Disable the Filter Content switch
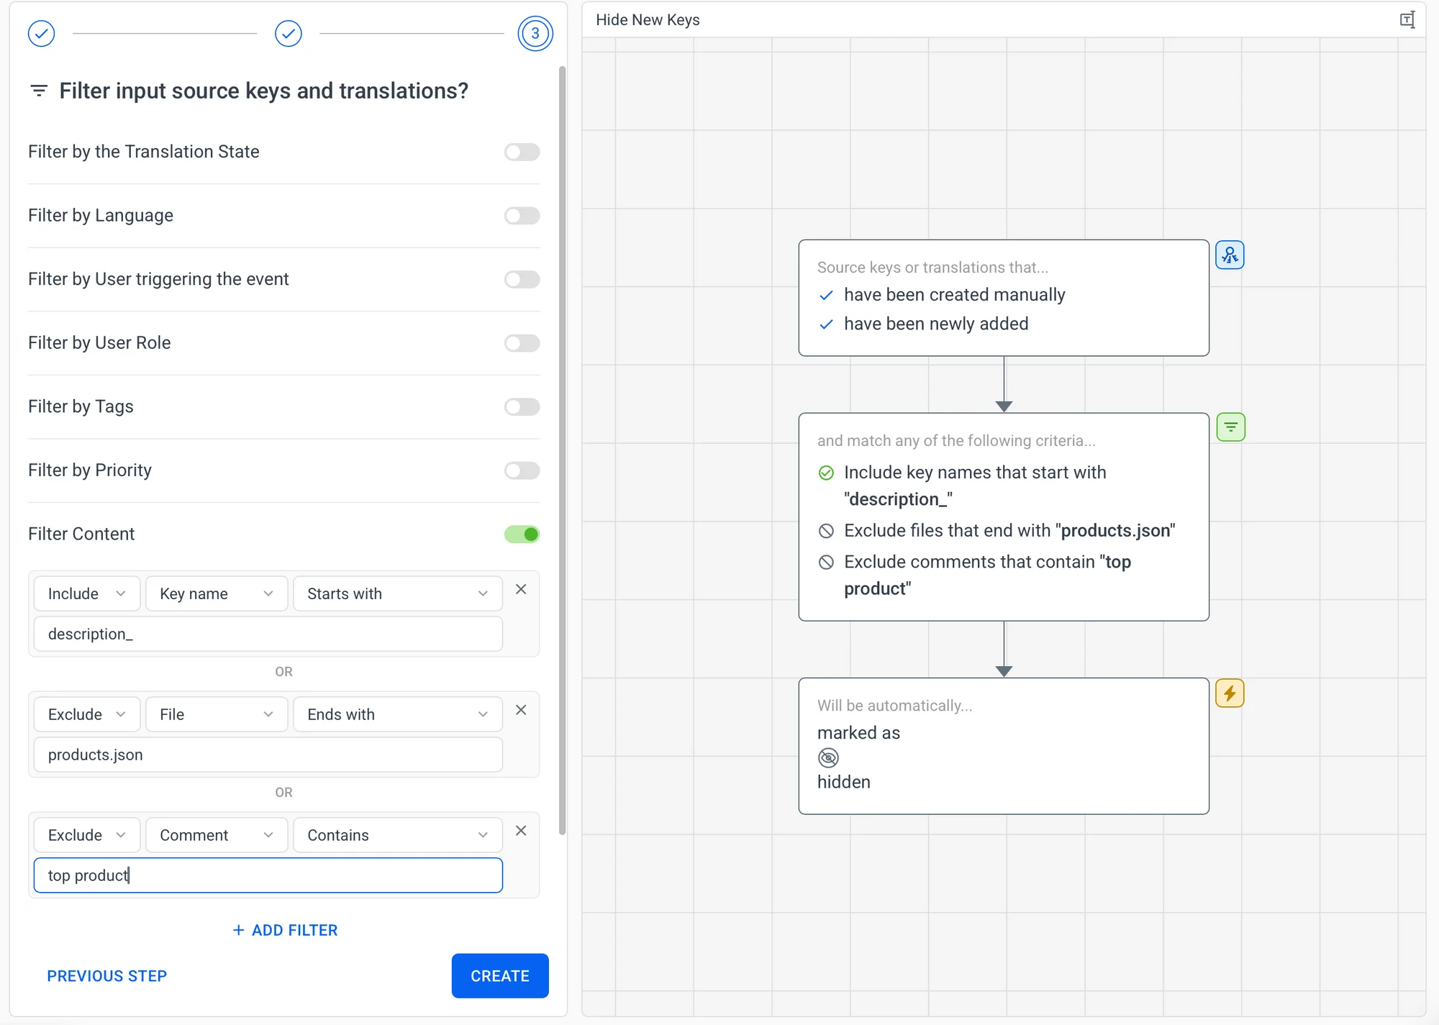 (x=522, y=534)
